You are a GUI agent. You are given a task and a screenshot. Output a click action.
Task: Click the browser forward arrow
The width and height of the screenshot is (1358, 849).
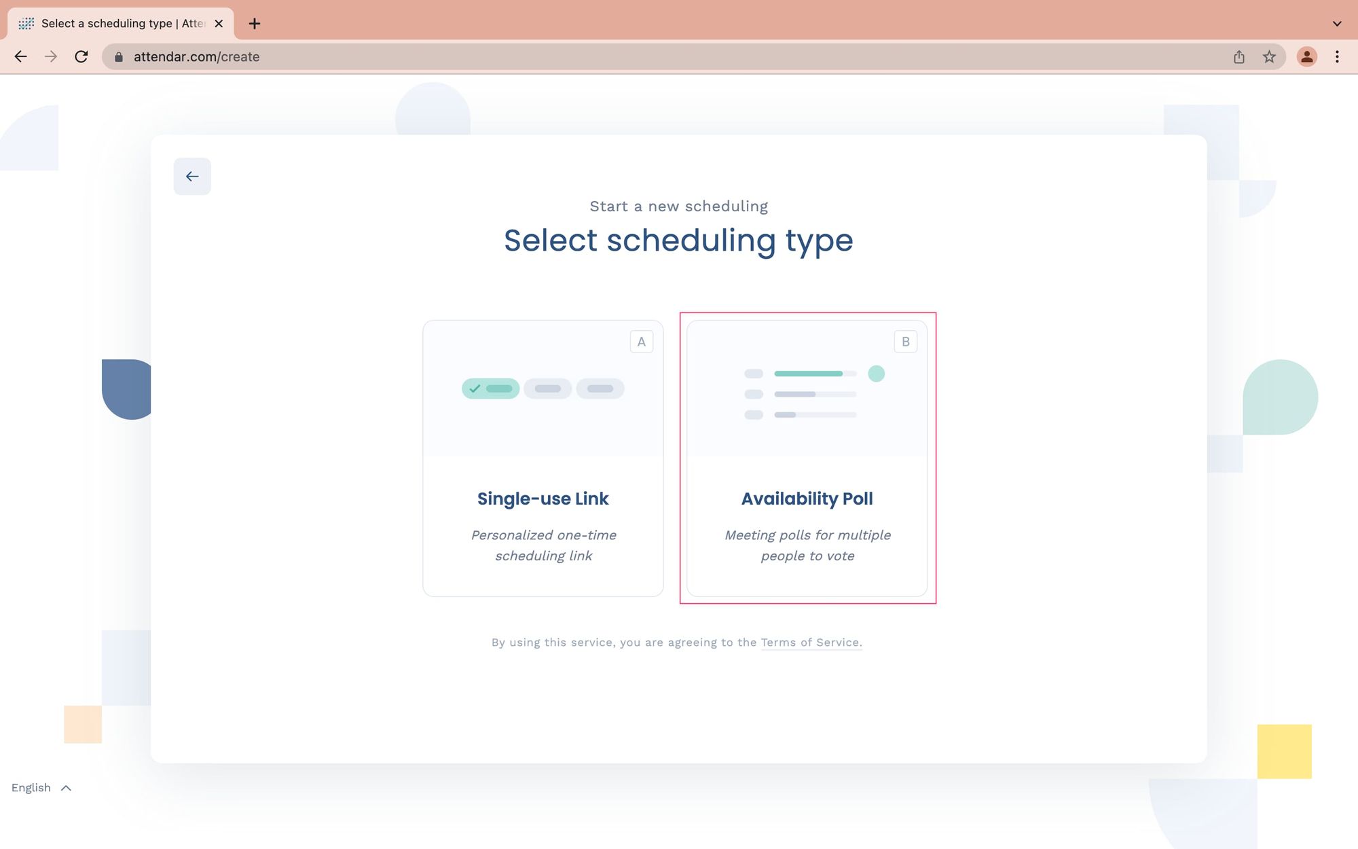[x=51, y=57]
